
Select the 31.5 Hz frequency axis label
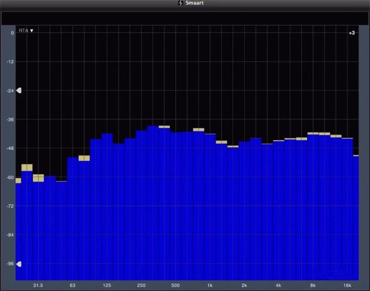(x=38, y=285)
